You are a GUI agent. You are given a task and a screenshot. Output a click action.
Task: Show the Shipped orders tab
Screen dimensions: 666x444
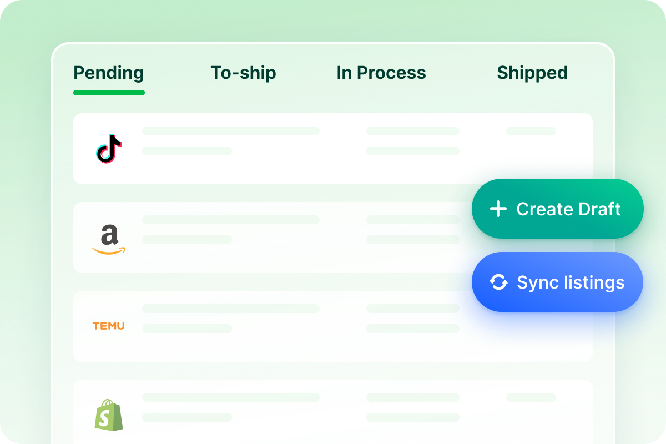pos(532,73)
